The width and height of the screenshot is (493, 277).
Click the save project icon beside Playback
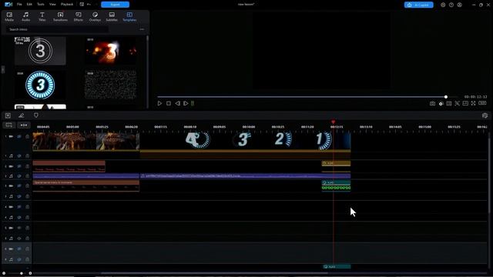coord(82,5)
